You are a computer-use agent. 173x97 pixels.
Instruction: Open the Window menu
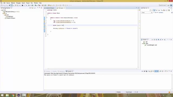click(36, 3)
